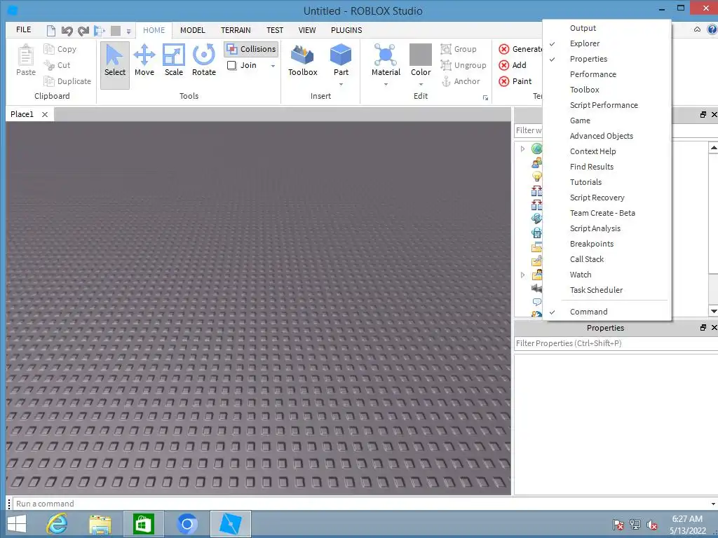Select the Players icon in Explorer tree
Viewport: 718px width, 538px height.
536,163
